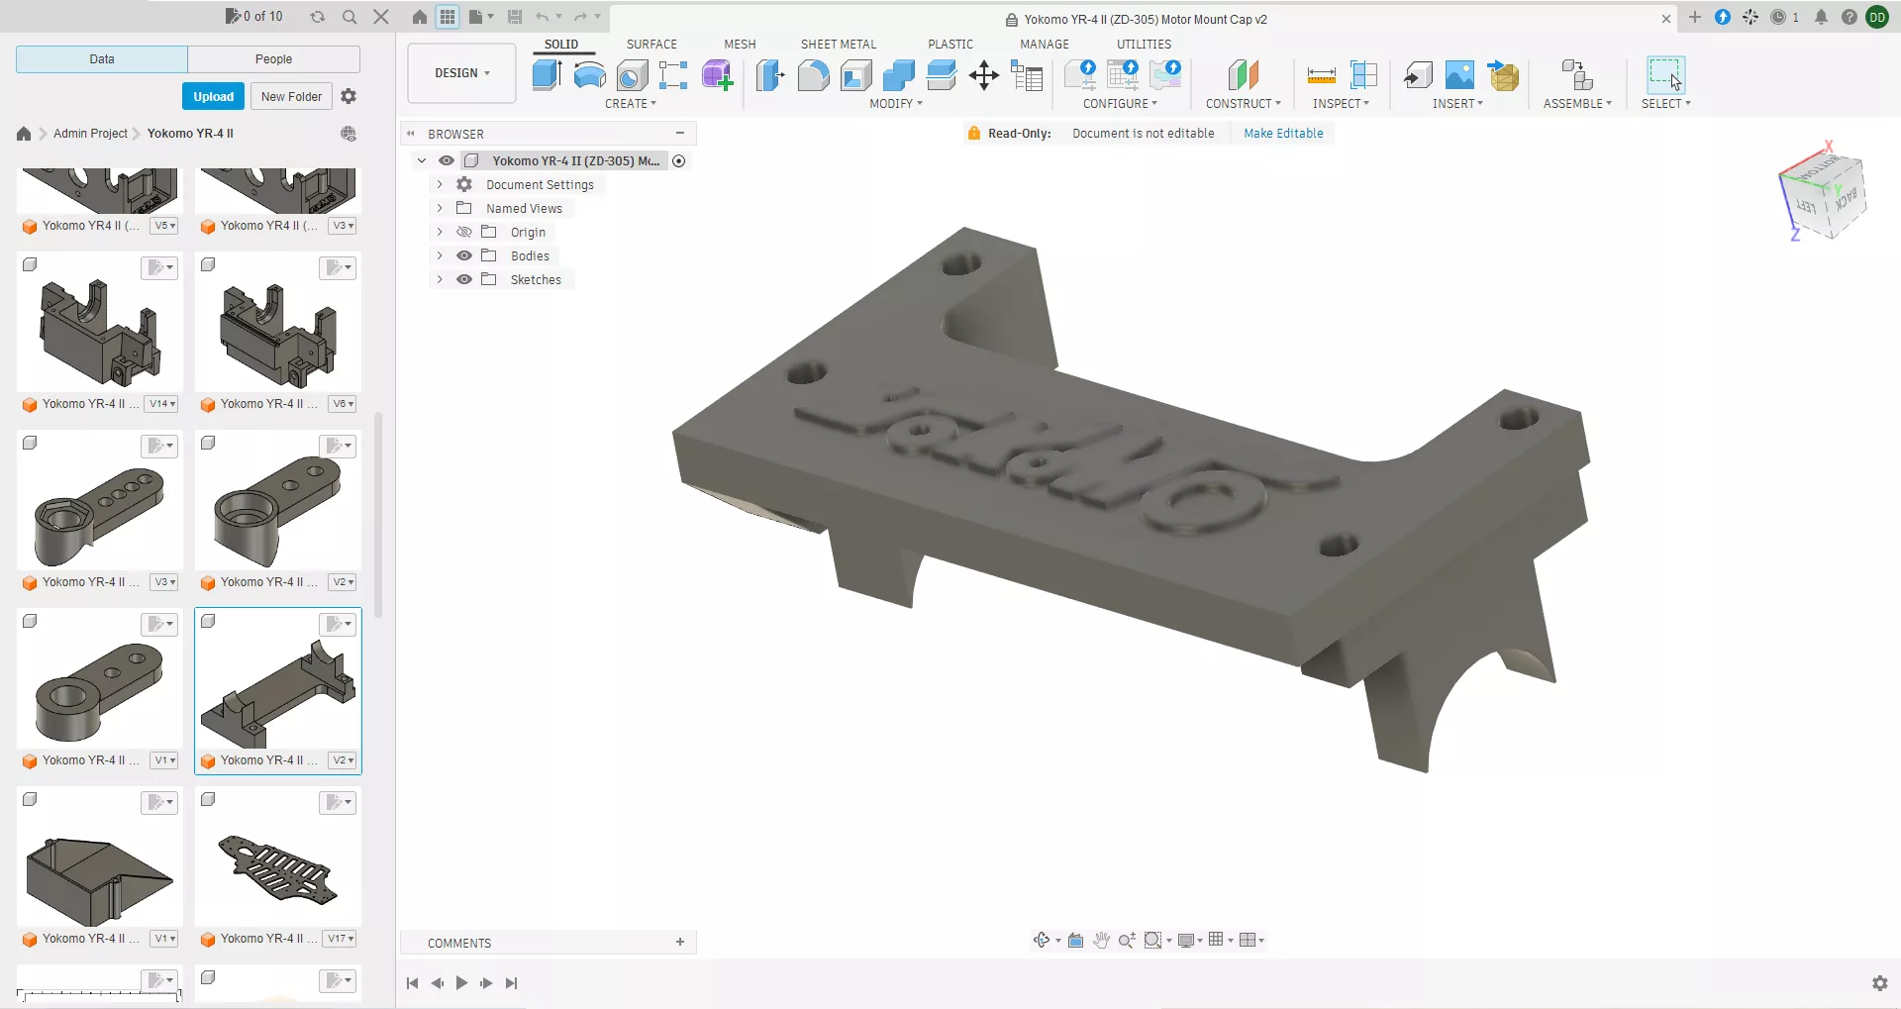
Task: Toggle the data panel grid icon
Action: tap(448, 17)
